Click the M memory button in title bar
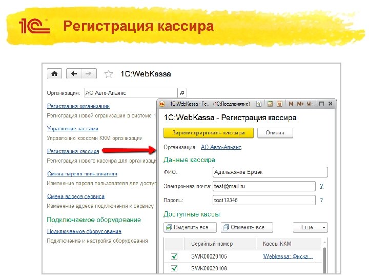 pos(291,104)
